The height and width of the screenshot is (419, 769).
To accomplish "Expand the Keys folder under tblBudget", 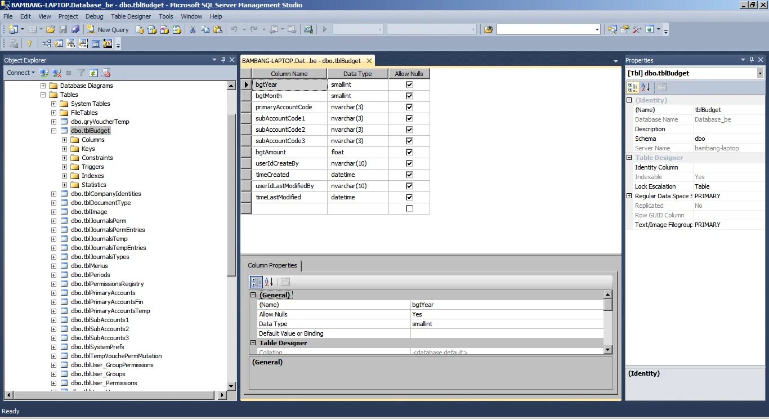I will (65, 149).
